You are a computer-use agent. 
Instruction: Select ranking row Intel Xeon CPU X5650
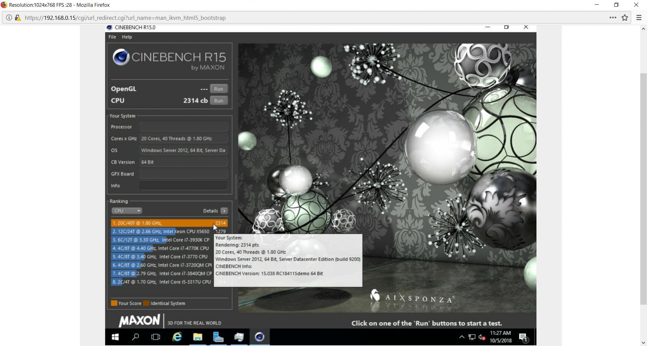click(x=169, y=232)
